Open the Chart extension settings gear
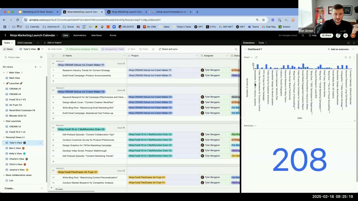 point(346,58)
